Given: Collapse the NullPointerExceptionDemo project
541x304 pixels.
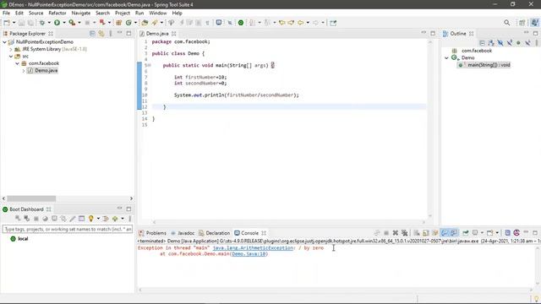Looking at the screenshot, I should (4, 41).
